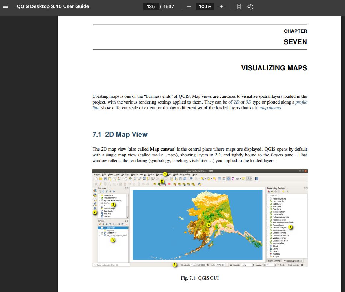The height and width of the screenshot is (292, 345).
Task: Open the Plugins menu in the QGIS figure
Action: (x=135, y=175)
